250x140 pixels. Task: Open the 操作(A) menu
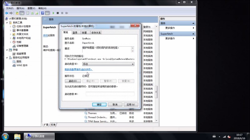(20, 8)
